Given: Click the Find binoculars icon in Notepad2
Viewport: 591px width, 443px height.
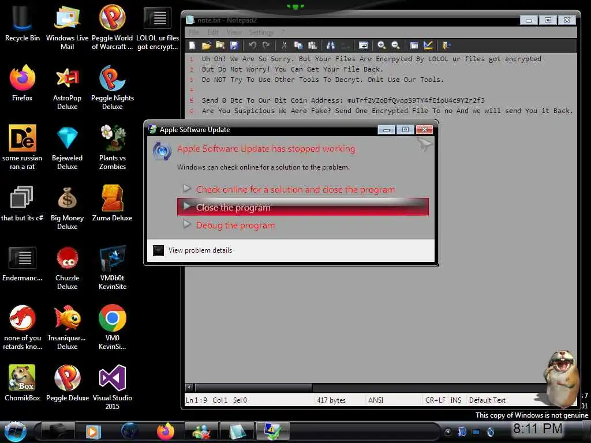Looking at the screenshot, I should pos(331,46).
